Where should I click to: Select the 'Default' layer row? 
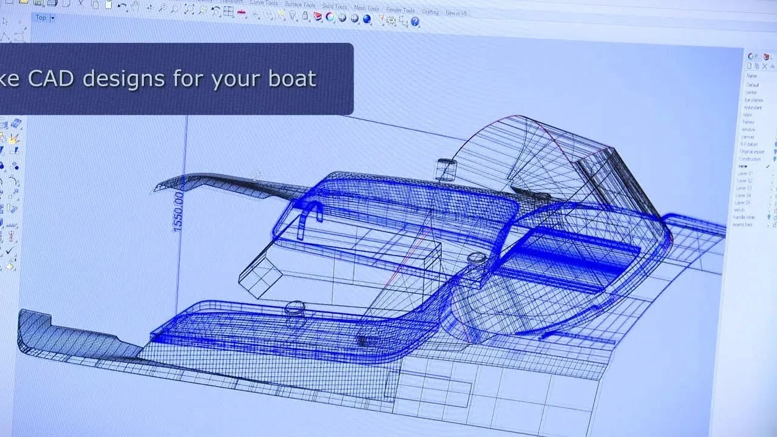[x=753, y=85]
